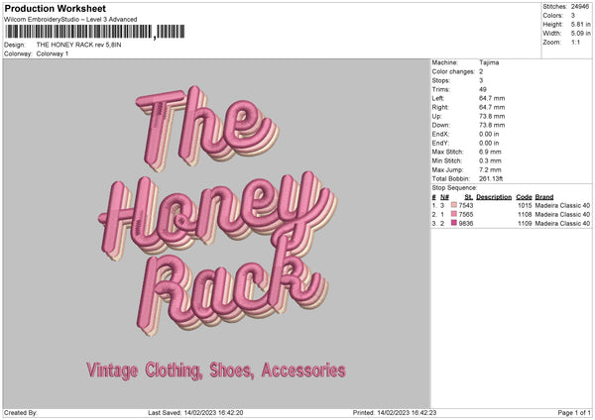Click the design name 'THE HONEY RACK rev 5,8IN'
Image resolution: width=595 pixels, height=420 pixels.
[x=79, y=45]
